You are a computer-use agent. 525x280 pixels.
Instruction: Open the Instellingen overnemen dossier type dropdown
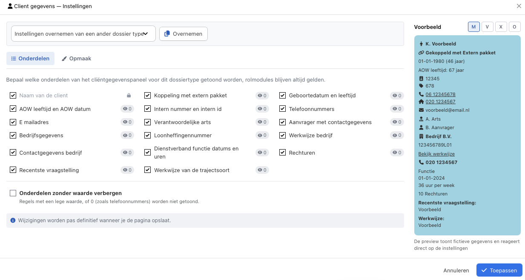pyautogui.click(x=83, y=34)
